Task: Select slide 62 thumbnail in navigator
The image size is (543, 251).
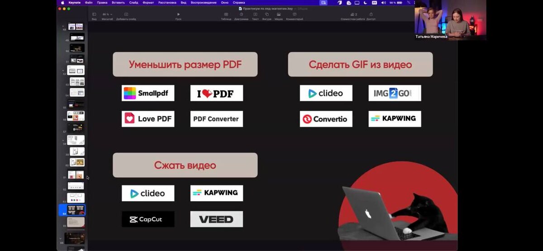Action: click(x=76, y=186)
